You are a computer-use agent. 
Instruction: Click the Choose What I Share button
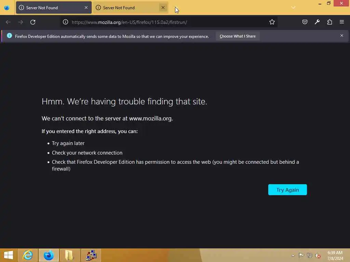point(238,36)
